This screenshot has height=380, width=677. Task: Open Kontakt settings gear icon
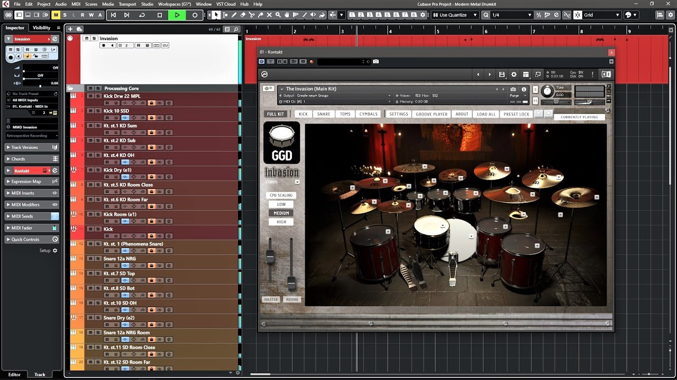click(x=514, y=74)
